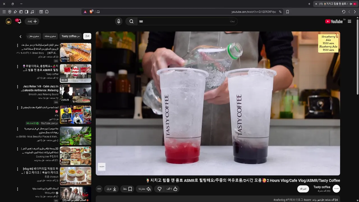Open options for the Jazz Relax 149 video
This screenshot has width=359, height=202.
click(17, 87)
